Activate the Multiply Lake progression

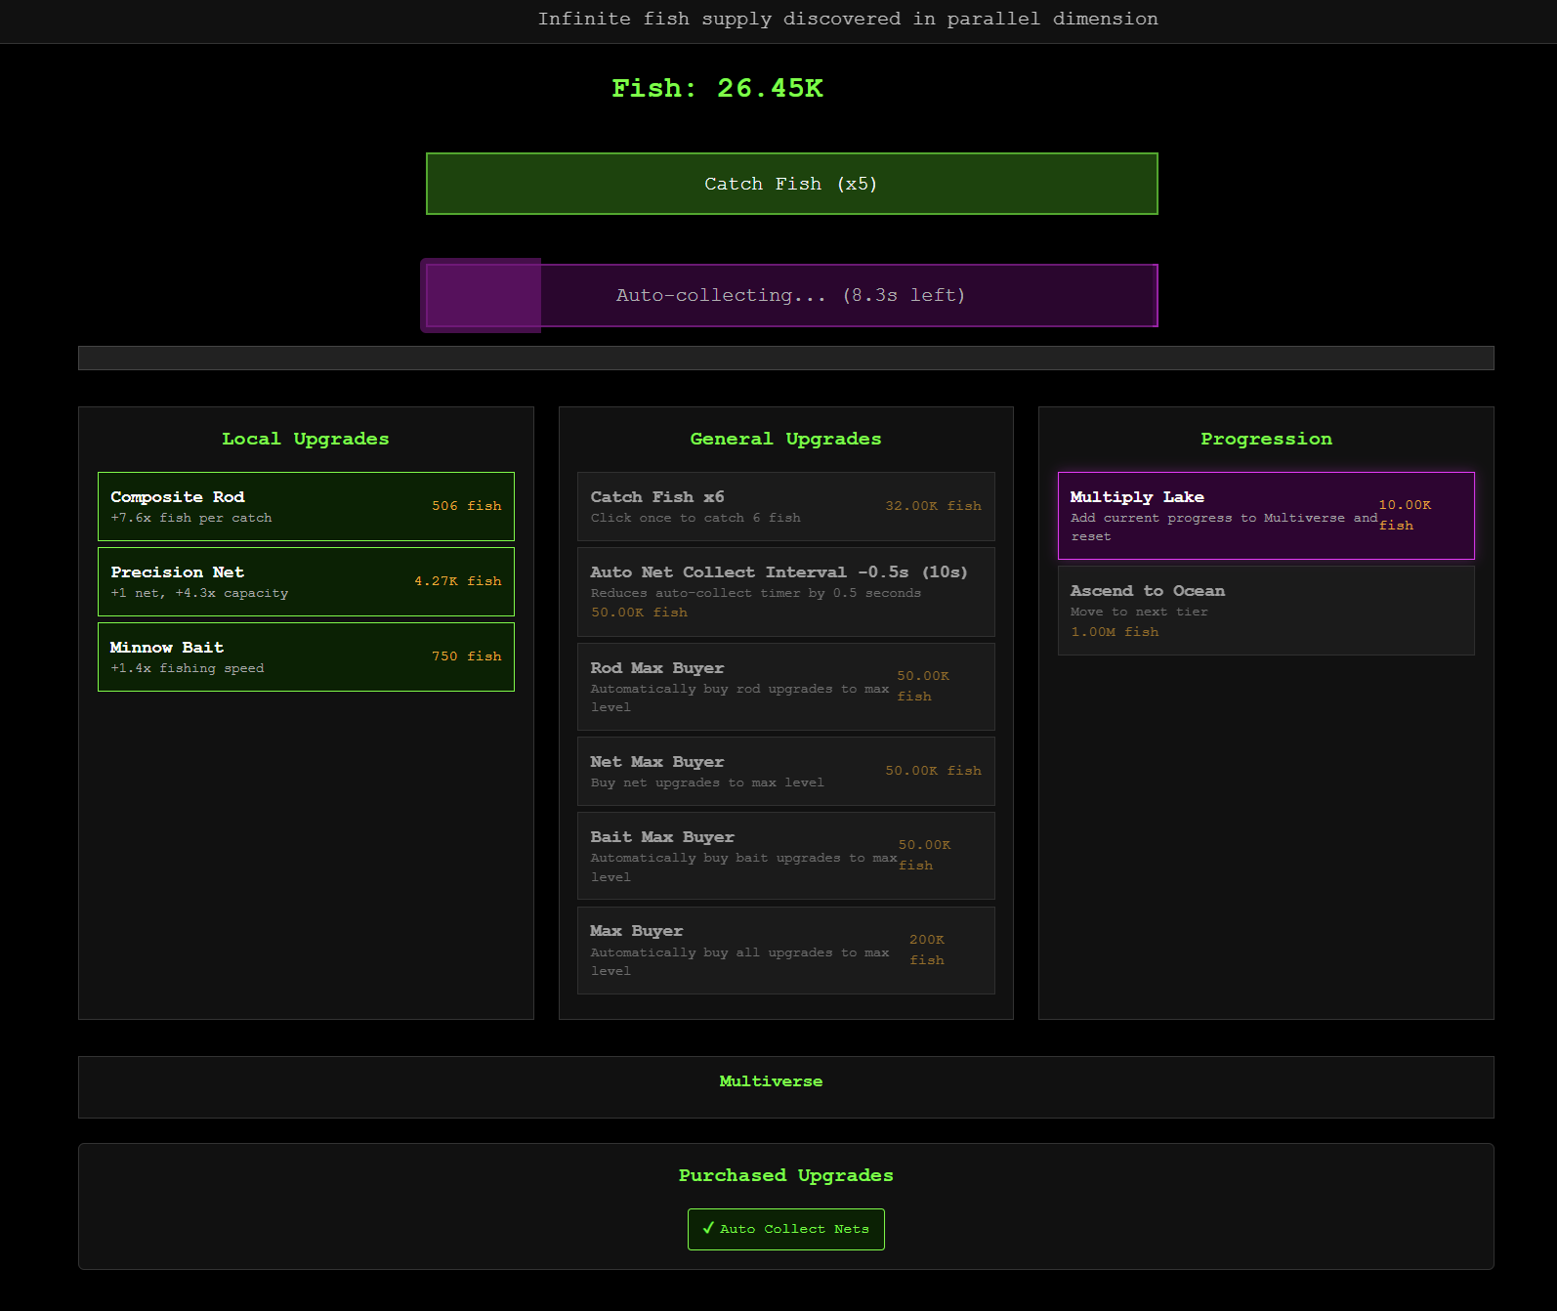pyautogui.click(x=1265, y=515)
